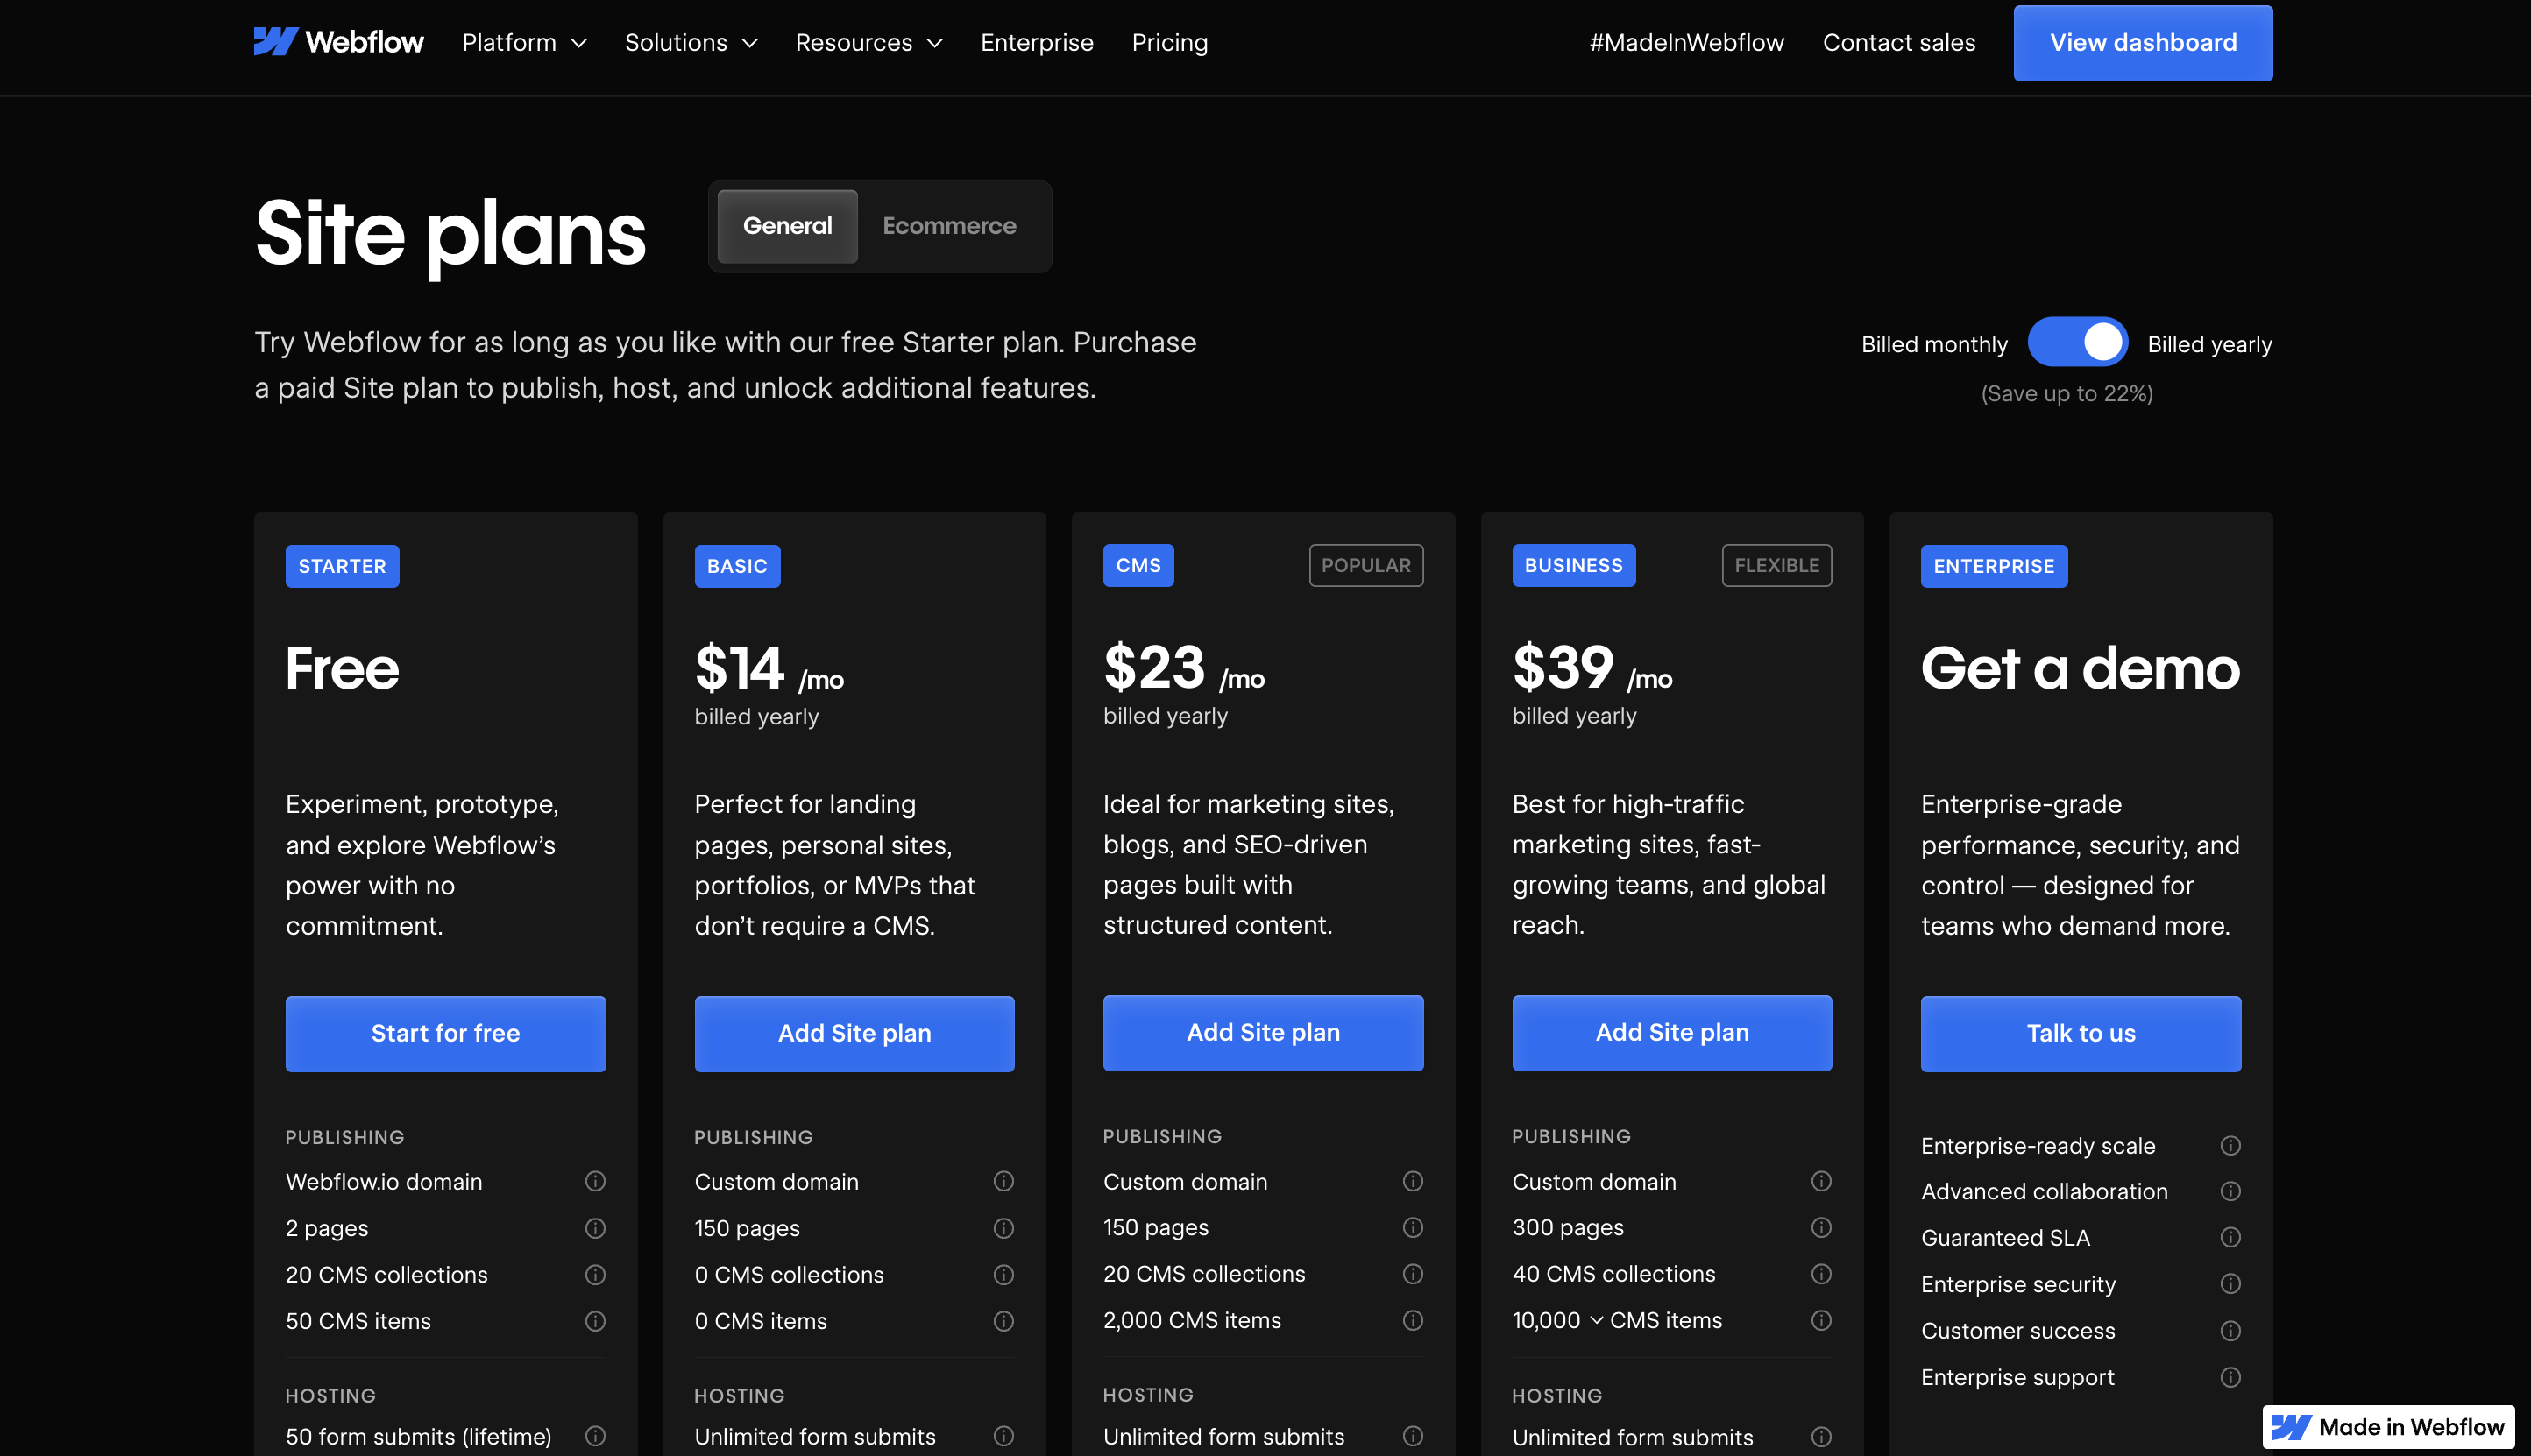The image size is (2531, 1456).
Task: Show info for CMS plan Unlimited form submits
Action: pyautogui.click(x=1413, y=1436)
